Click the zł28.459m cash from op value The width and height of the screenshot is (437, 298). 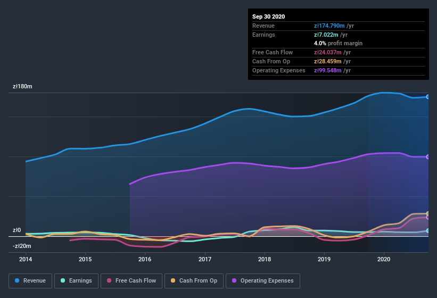tap(328, 61)
